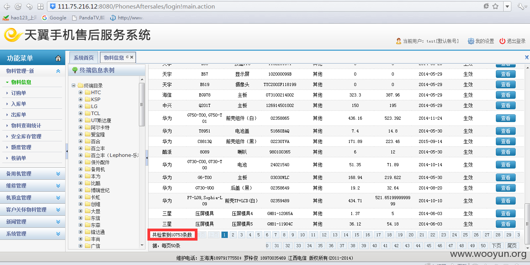The image size is (530, 265).
Task: Open hao123 bookmark
Action: coord(20,18)
